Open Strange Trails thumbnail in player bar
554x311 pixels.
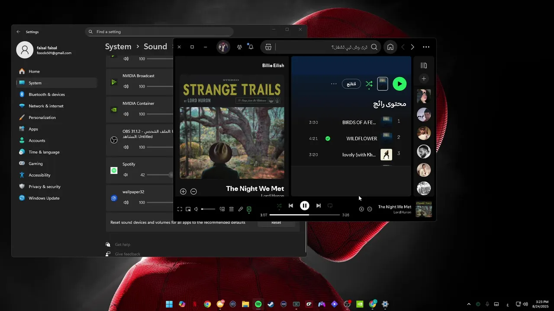[x=424, y=209]
